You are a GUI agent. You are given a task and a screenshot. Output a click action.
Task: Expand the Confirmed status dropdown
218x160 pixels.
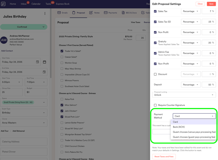pos(23,27)
